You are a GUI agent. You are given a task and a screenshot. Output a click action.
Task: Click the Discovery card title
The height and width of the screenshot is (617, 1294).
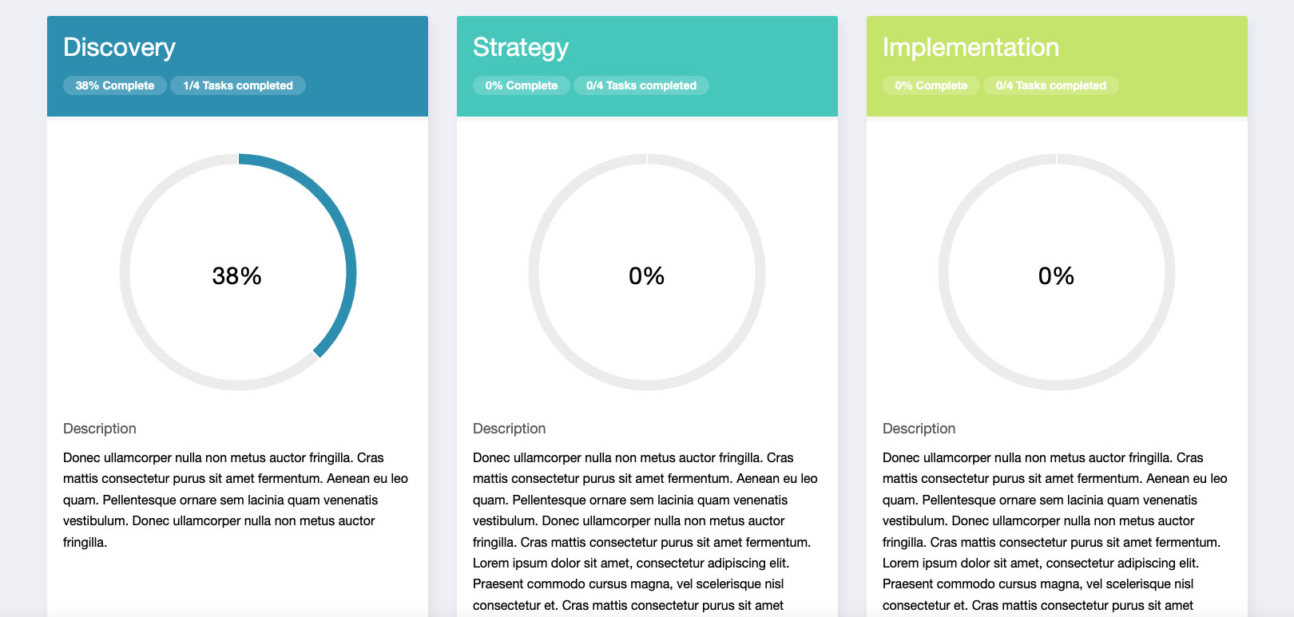click(119, 47)
